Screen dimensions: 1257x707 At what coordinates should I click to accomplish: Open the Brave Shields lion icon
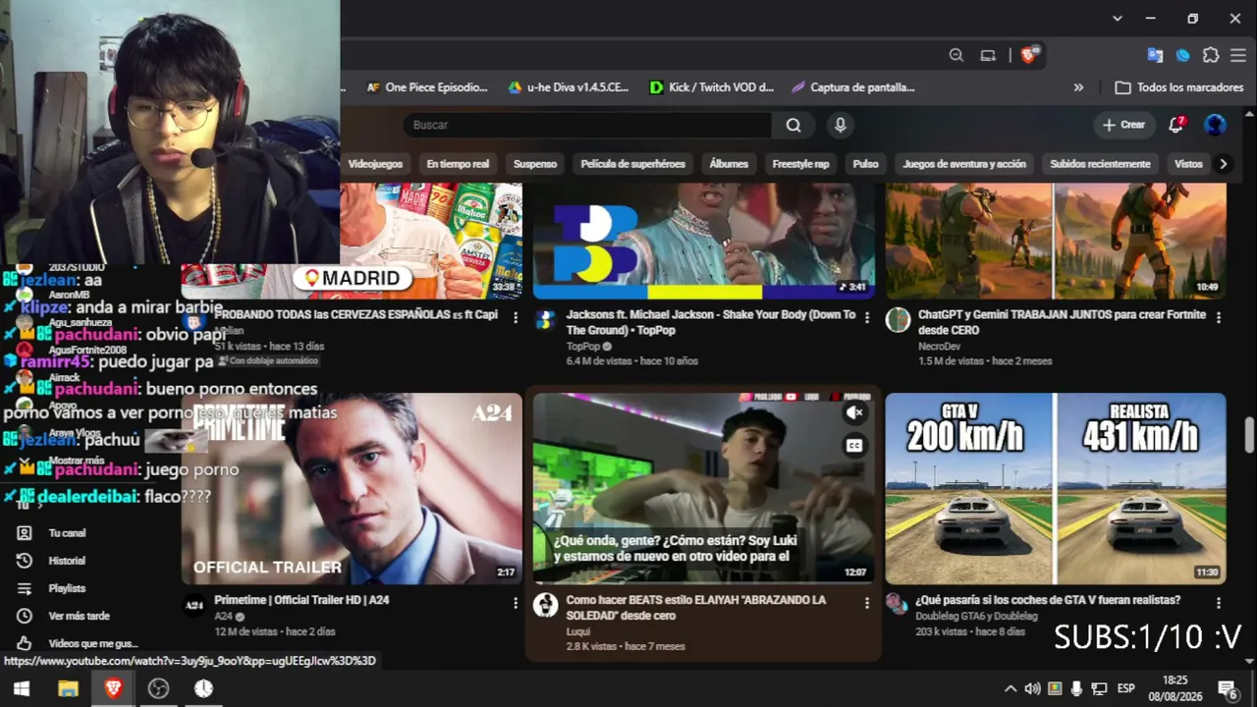pyautogui.click(x=1028, y=55)
